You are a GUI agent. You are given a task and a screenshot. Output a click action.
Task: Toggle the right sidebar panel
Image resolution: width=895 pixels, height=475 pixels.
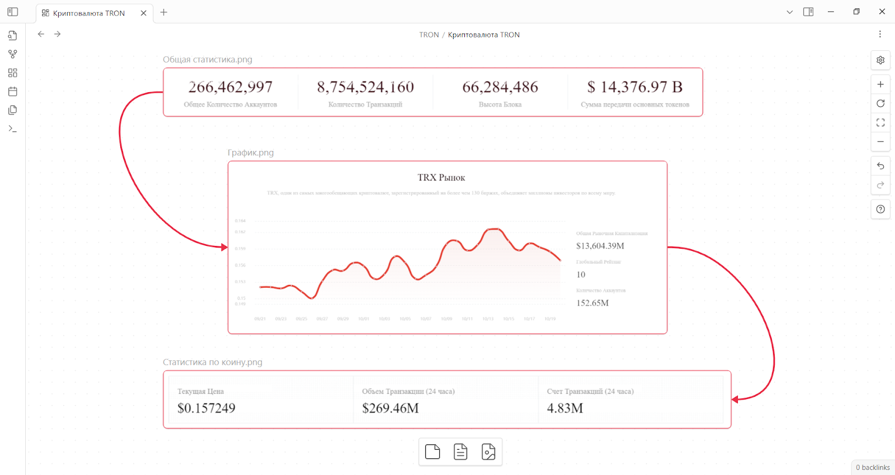(x=808, y=12)
